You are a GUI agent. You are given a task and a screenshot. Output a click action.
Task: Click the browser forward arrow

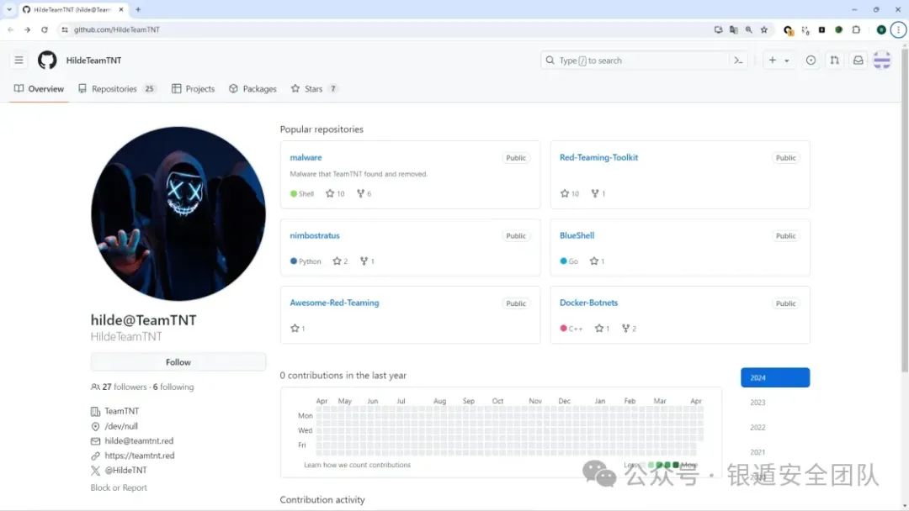click(27, 29)
